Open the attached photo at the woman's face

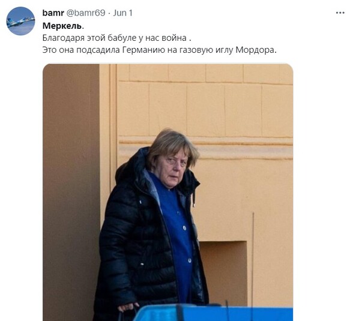[x=175, y=167]
